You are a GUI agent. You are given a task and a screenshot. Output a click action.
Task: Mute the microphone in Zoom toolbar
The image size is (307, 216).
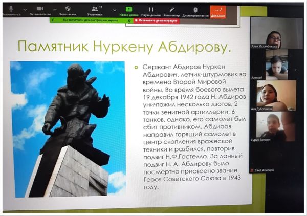click(x=11, y=10)
